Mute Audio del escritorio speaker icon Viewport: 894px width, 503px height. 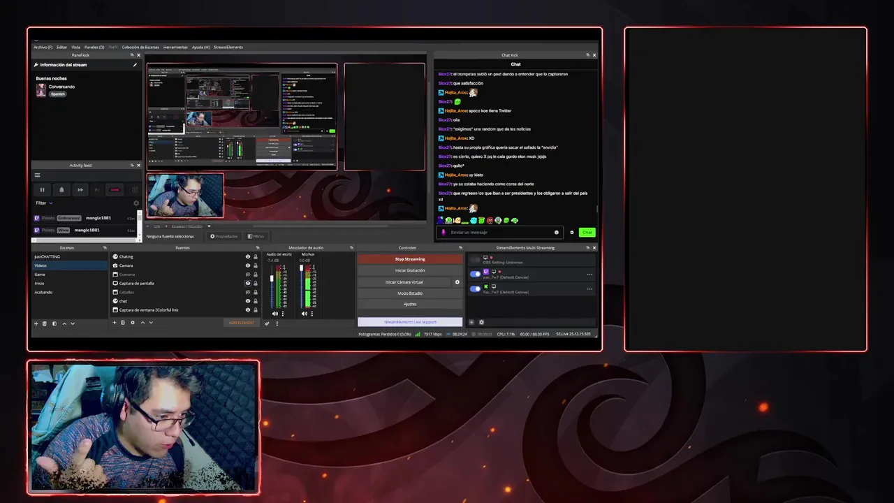point(275,314)
